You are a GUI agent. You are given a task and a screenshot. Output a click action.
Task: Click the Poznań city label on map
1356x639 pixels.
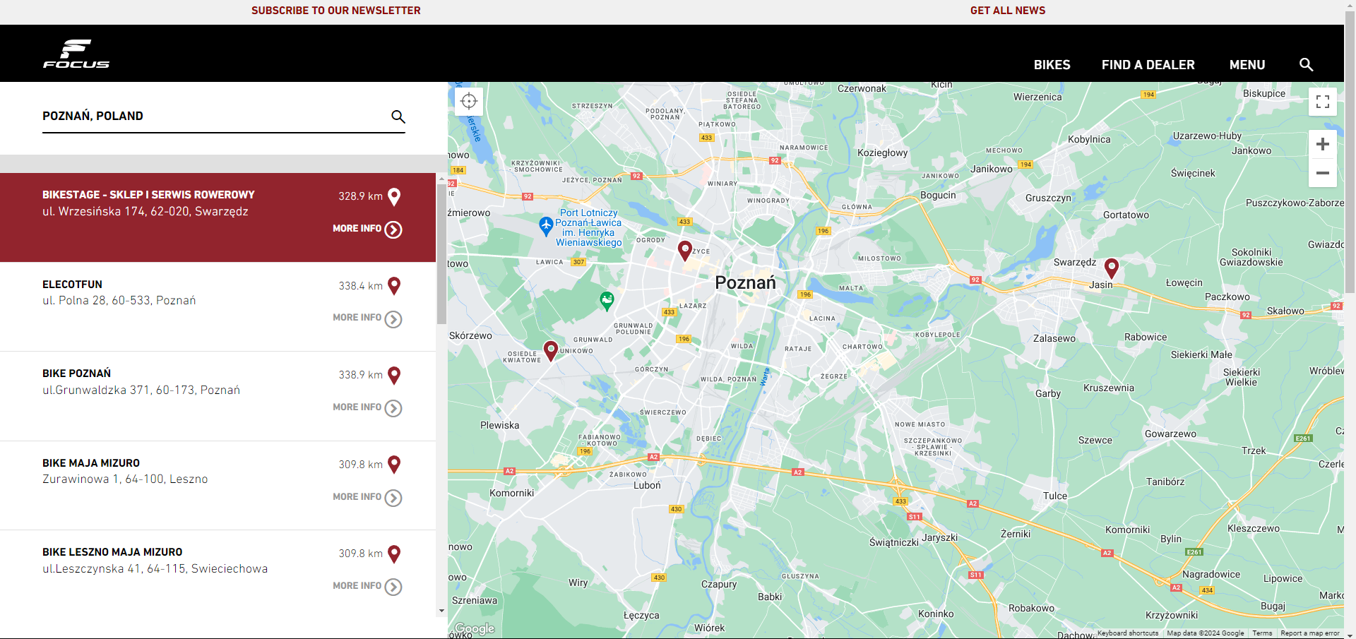click(x=745, y=282)
